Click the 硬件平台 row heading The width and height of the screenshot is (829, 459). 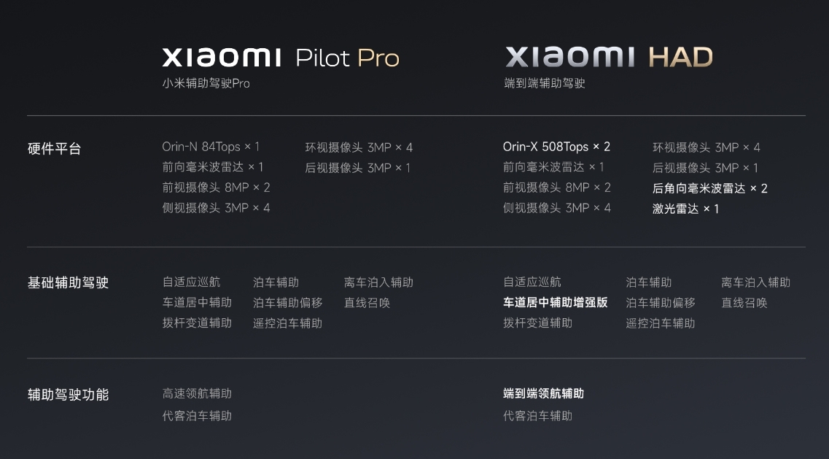[x=55, y=149]
